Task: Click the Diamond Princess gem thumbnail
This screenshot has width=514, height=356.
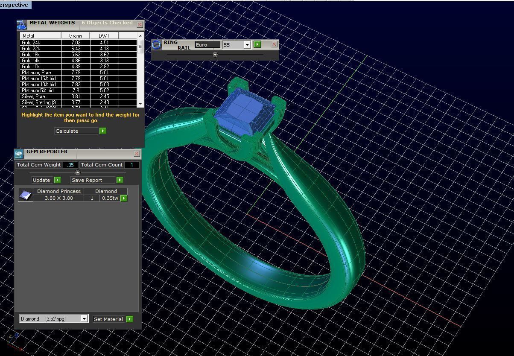Action: point(26,195)
